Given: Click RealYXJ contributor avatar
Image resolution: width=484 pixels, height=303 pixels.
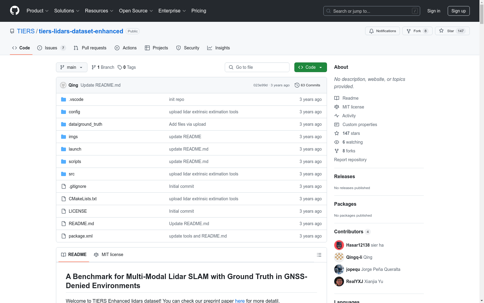Looking at the screenshot, I should [x=339, y=281].
